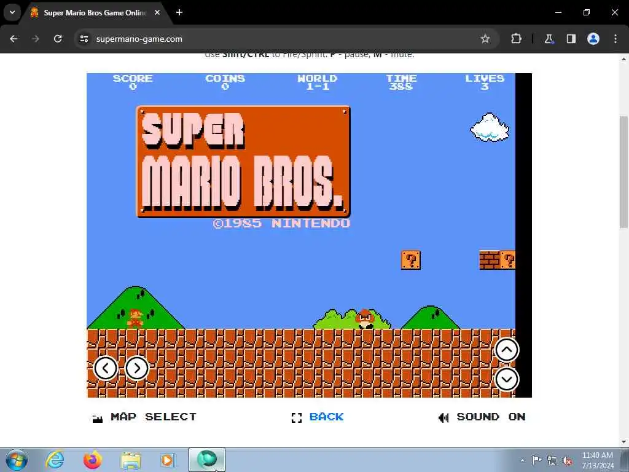Open site information icon in address bar
The height and width of the screenshot is (472, 629).
[84, 39]
